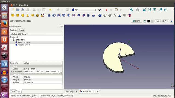Create a Box primitive

pyautogui.click(x=13, y=15)
